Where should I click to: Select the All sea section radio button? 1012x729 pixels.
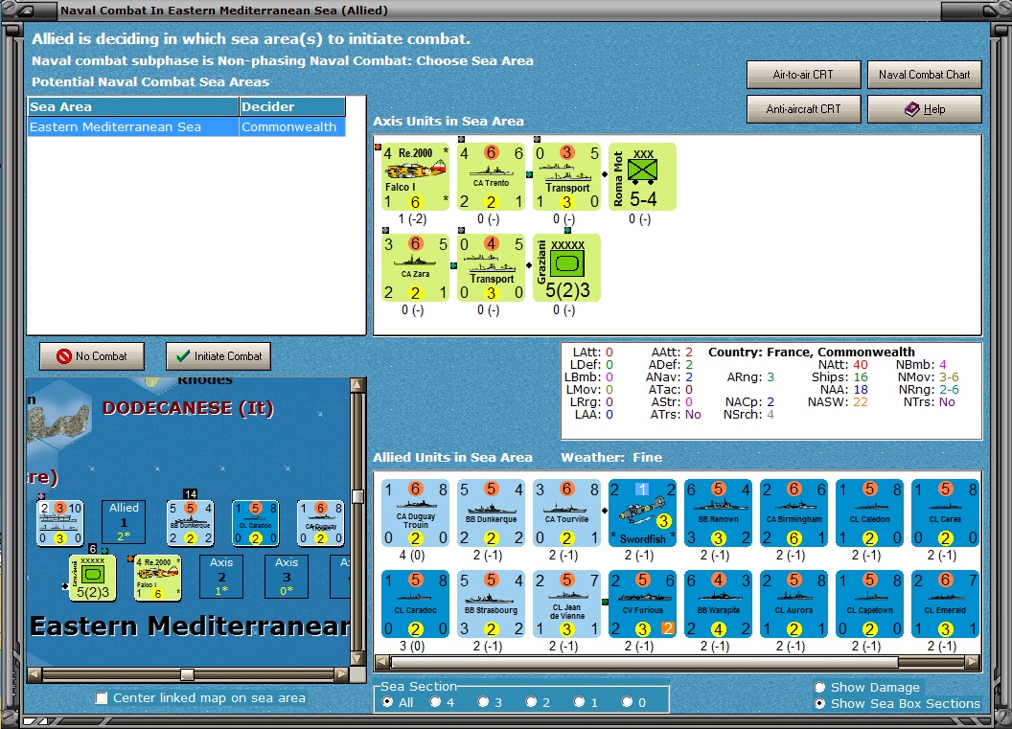(387, 702)
